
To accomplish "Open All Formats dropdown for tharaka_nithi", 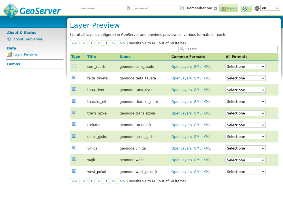I will 245,101.
